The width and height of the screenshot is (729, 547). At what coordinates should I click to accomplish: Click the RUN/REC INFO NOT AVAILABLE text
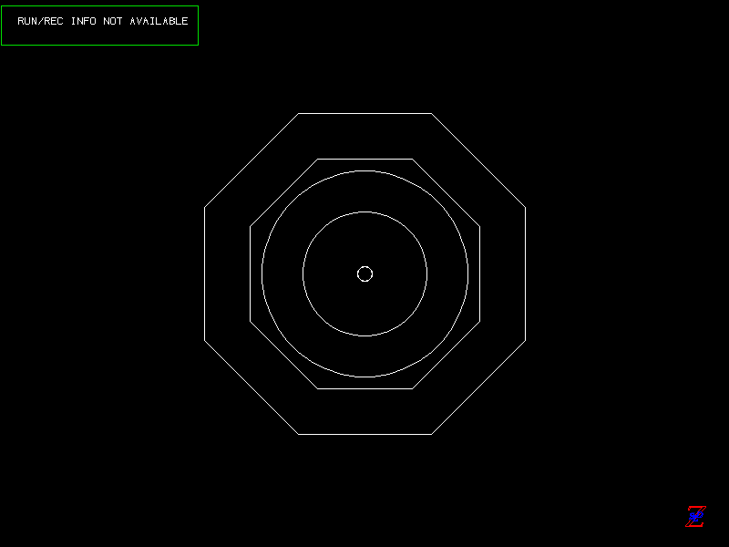point(102,21)
